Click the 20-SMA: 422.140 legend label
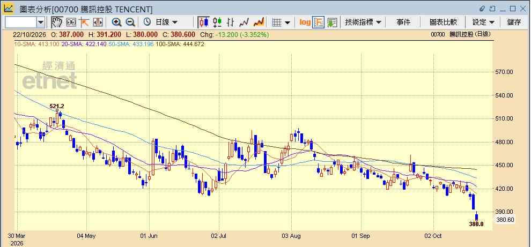 tap(84, 44)
